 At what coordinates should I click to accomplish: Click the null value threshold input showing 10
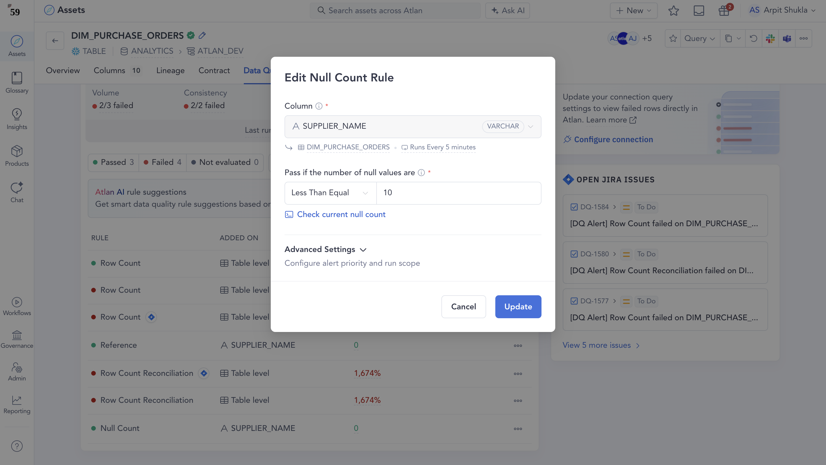pyautogui.click(x=459, y=193)
